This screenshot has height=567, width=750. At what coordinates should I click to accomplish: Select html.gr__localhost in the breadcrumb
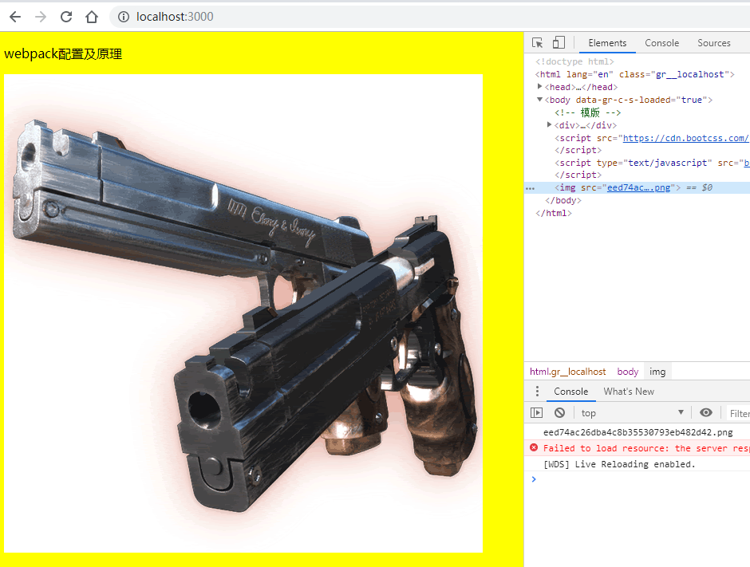click(567, 372)
